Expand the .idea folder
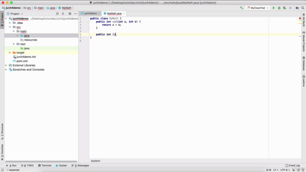 coord(10,23)
